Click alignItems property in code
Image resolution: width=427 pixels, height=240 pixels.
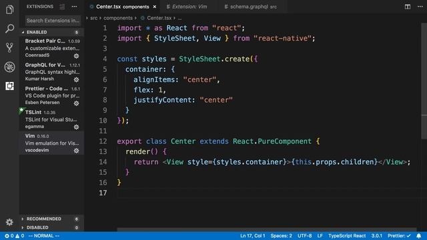pyautogui.click(x=154, y=79)
